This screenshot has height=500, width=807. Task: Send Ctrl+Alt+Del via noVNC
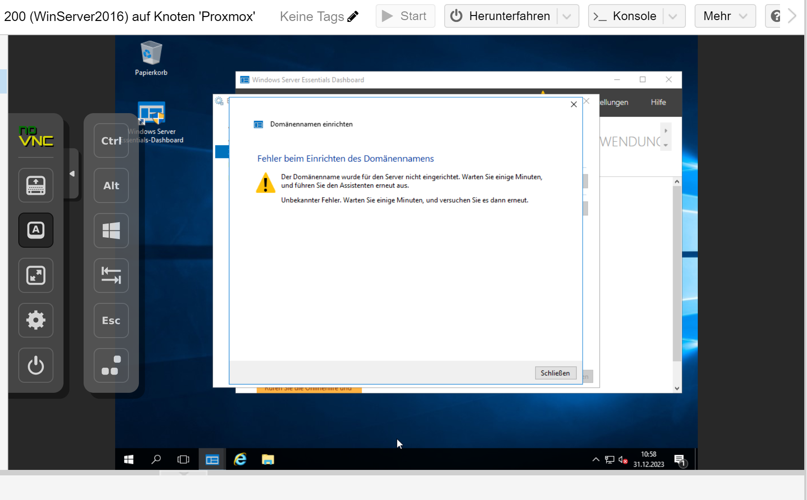111,365
